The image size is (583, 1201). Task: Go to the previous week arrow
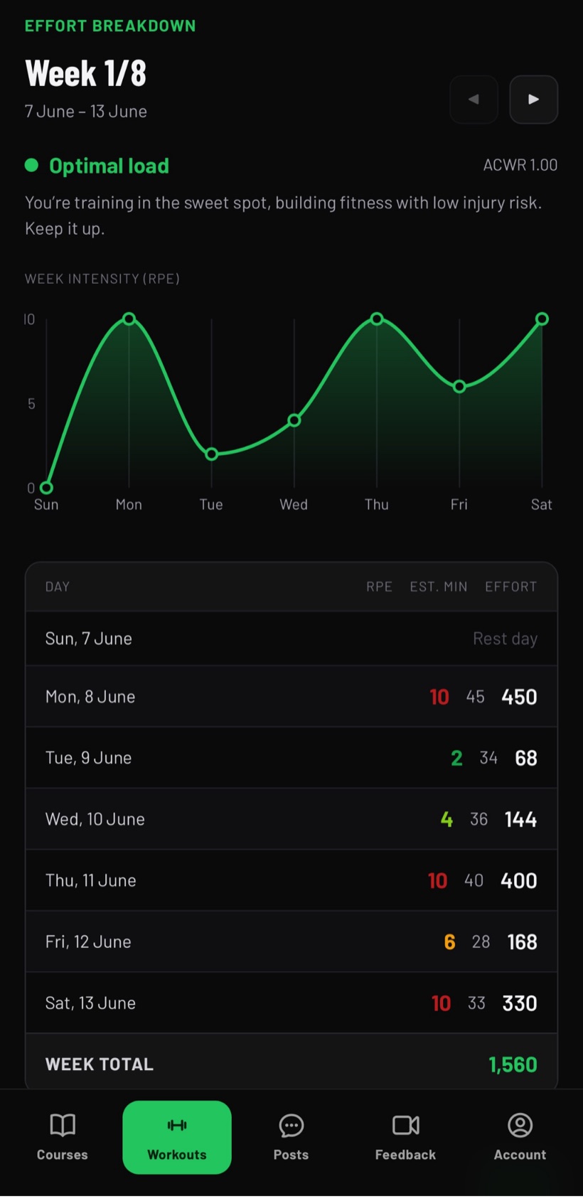[x=474, y=100]
